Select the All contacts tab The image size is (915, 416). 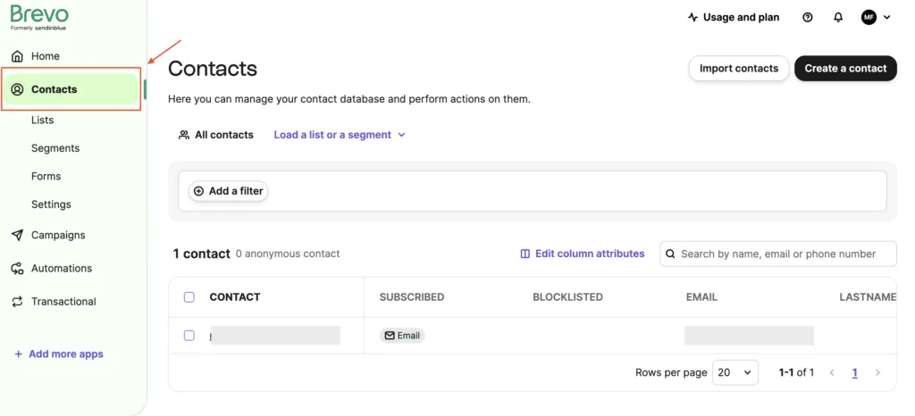[216, 135]
